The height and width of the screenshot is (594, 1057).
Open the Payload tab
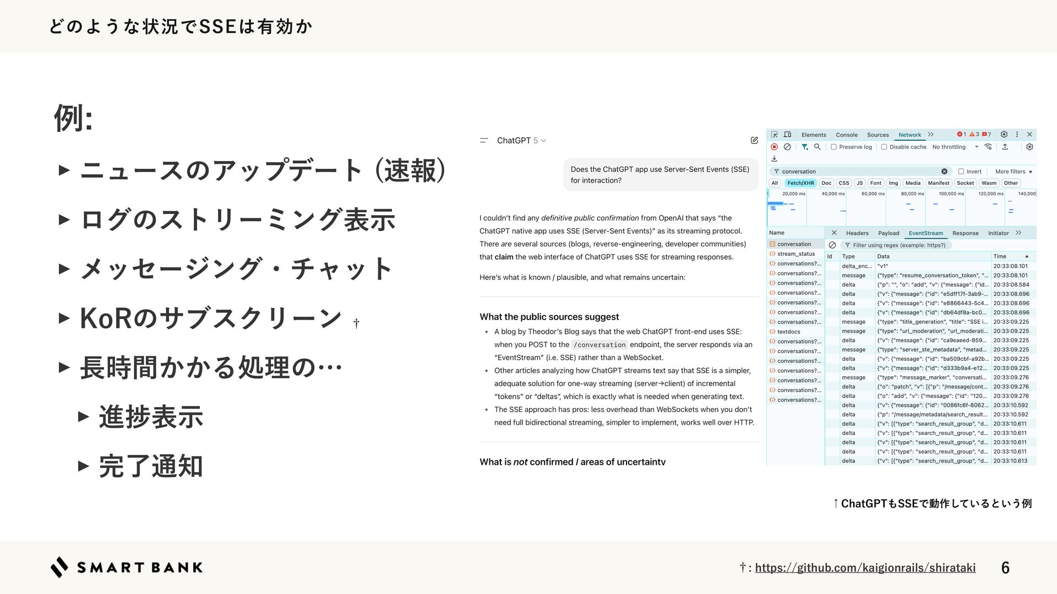889,233
